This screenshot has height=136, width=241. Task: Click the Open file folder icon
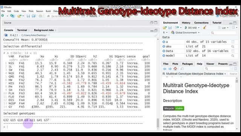click(x=19, y=16)
